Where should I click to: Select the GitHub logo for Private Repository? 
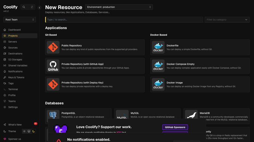click(x=53, y=66)
